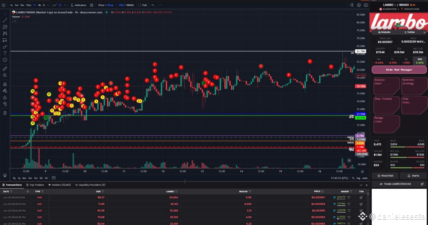Select the 15m timeframe

pyautogui.click(x=28, y=5)
